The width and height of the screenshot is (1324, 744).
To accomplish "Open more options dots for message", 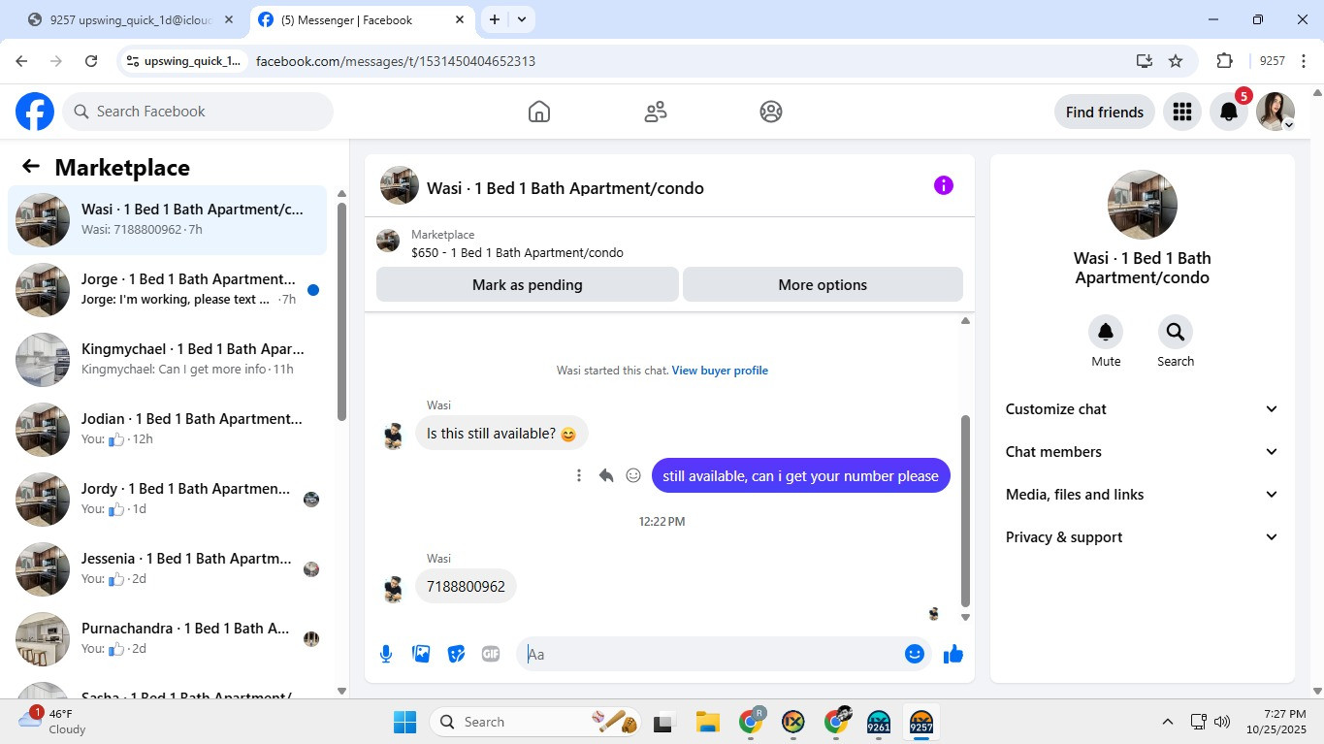I will [x=579, y=475].
